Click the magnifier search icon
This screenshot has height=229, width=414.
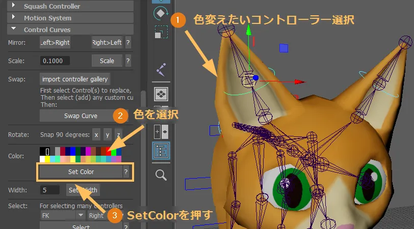point(161,176)
